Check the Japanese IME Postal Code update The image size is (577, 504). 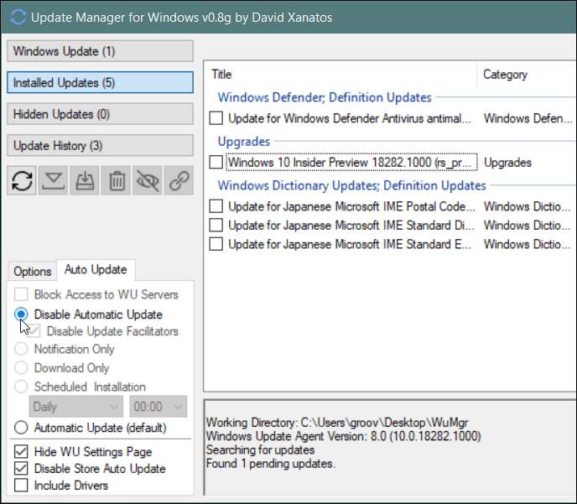point(216,206)
